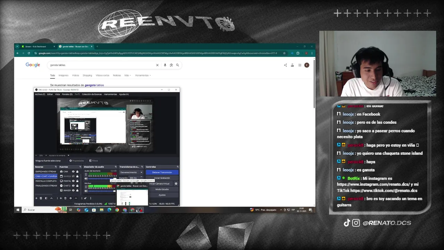Image resolution: width=444 pixels, height=250 pixels.
Task: Mute the Mic/Aux speaker icon
Action: 86,191
